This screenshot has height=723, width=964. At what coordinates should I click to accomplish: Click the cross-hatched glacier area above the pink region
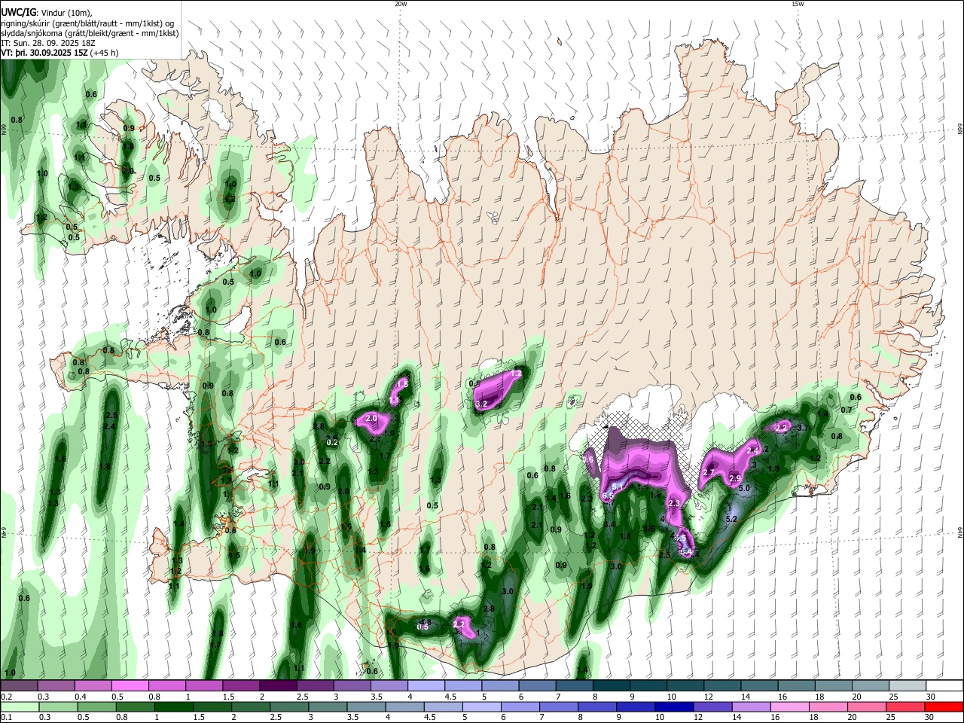pos(640,429)
